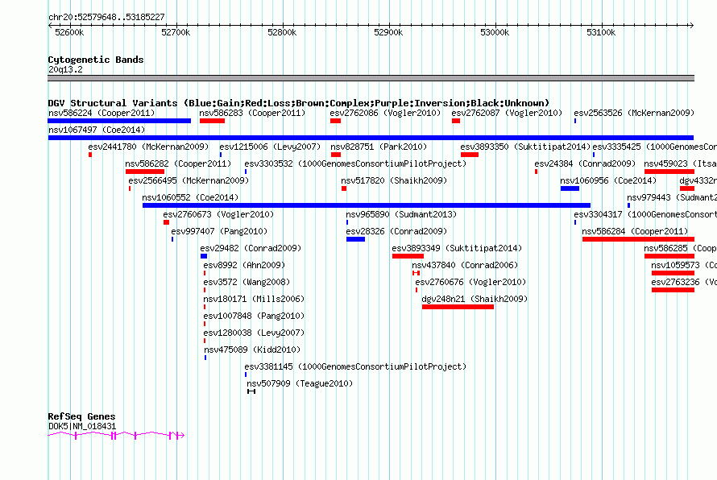Click red bar under nsv586282
717x480 pixels.
point(145,172)
